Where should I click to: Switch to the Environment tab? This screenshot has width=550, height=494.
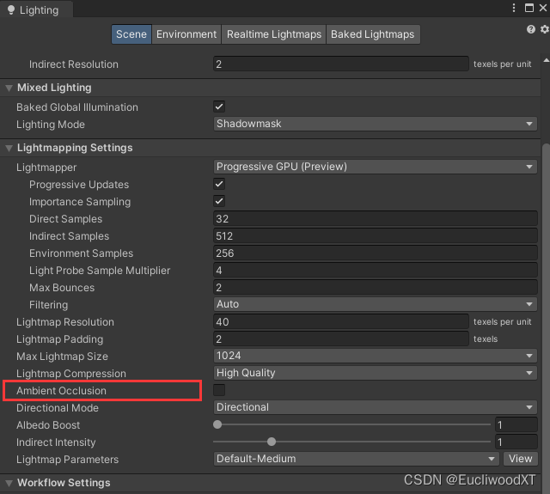tap(186, 34)
